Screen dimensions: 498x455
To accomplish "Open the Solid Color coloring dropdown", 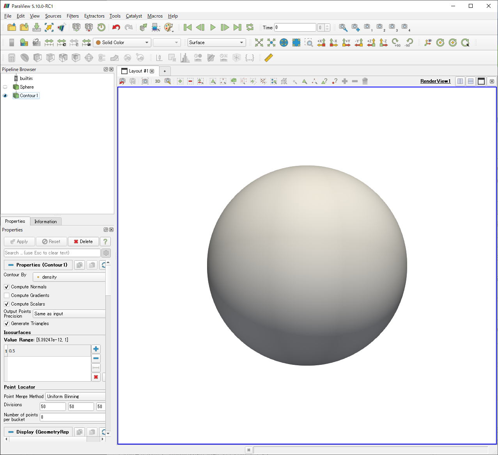I will (x=122, y=43).
